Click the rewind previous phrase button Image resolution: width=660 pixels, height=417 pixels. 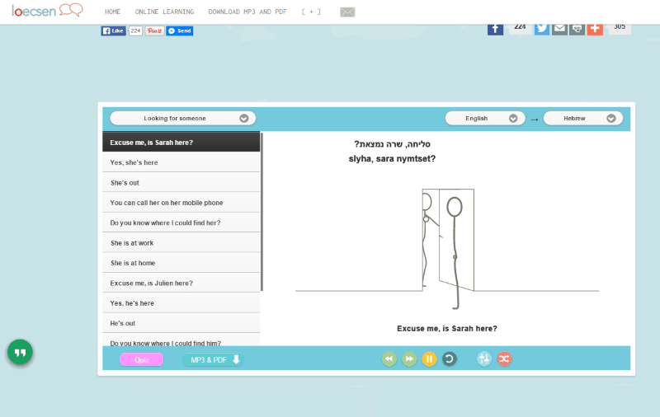coord(389,359)
